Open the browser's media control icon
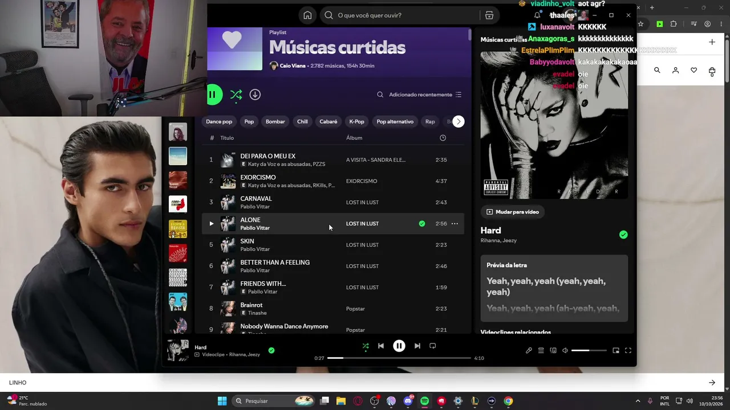730x410 pixels. click(x=693, y=24)
